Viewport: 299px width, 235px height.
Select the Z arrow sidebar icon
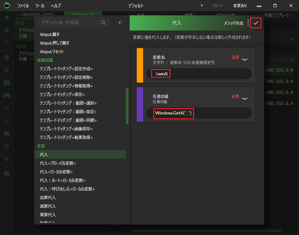tap(7, 43)
